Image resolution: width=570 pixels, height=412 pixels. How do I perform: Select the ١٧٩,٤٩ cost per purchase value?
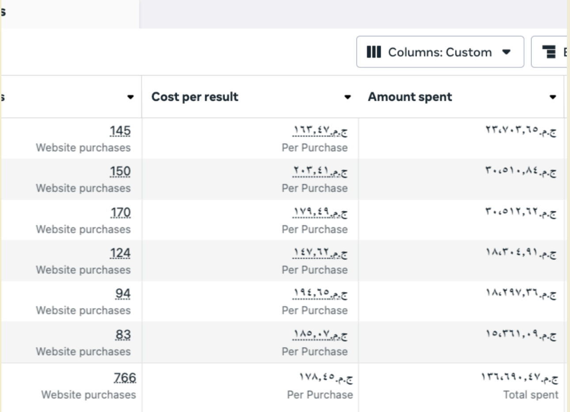[x=320, y=213]
